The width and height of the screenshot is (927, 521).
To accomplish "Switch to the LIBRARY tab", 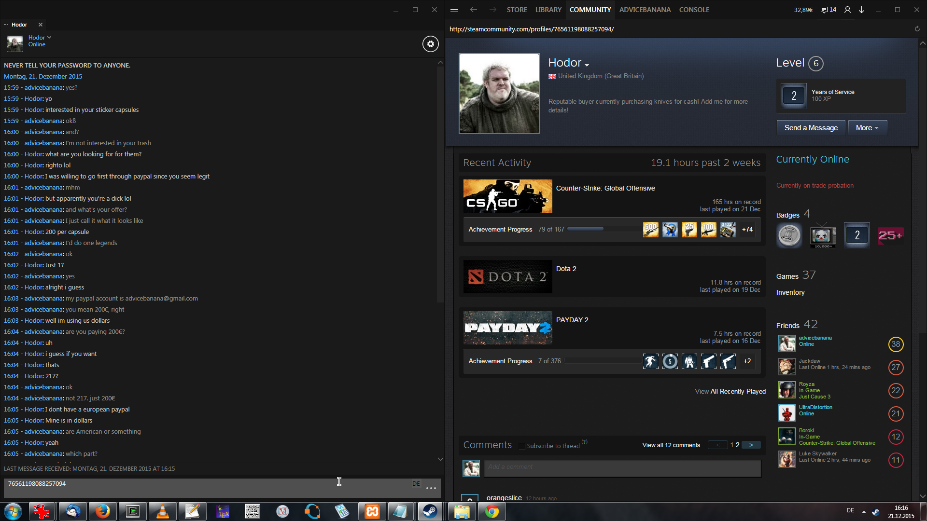I will point(548,10).
